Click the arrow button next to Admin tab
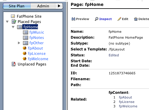 pyautogui.click(x=59, y=6)
